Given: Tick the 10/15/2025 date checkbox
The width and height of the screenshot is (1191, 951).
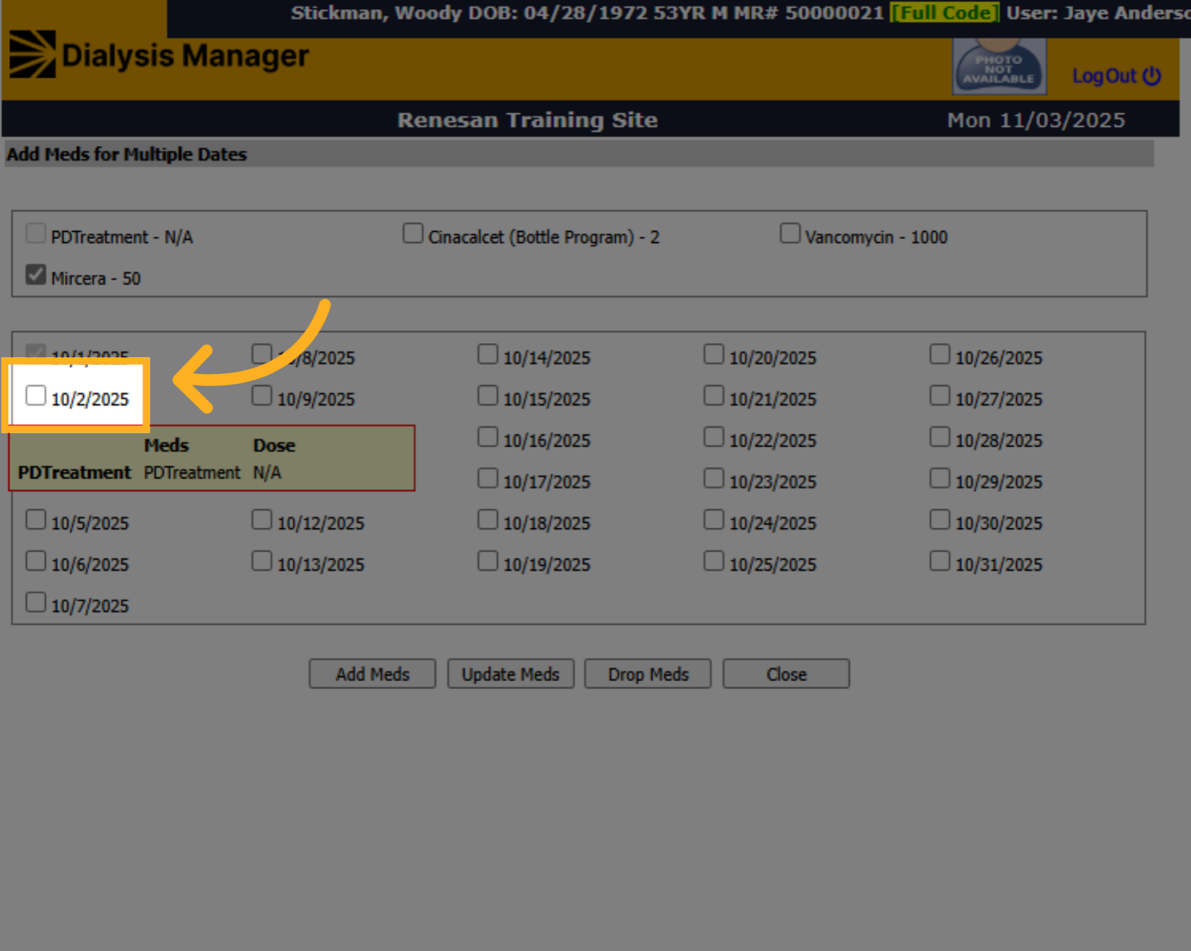Looking at the screenshot, I should pyautogui.click(x=488, y=395).
